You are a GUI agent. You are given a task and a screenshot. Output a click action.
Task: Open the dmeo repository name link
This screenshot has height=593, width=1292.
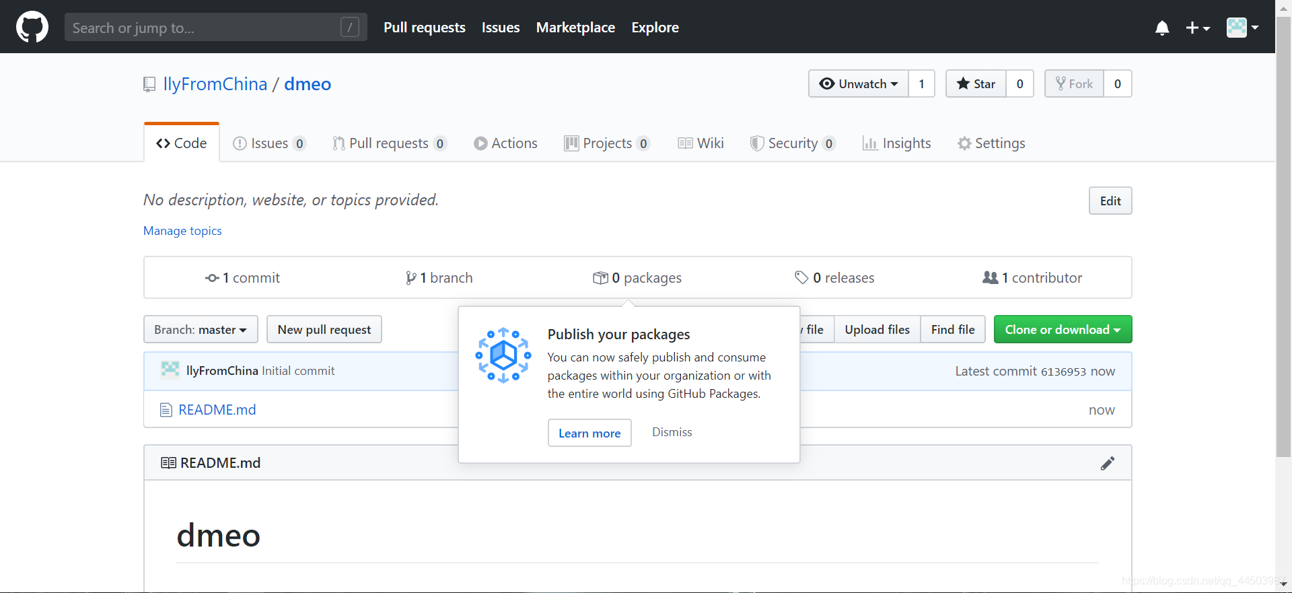pos(308,84)
